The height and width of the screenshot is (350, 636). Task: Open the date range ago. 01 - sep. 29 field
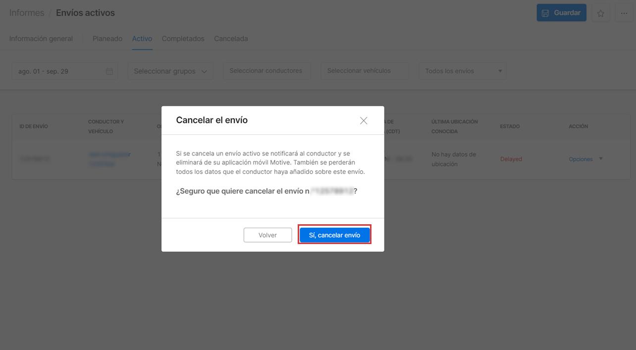[x=65, y=71]
